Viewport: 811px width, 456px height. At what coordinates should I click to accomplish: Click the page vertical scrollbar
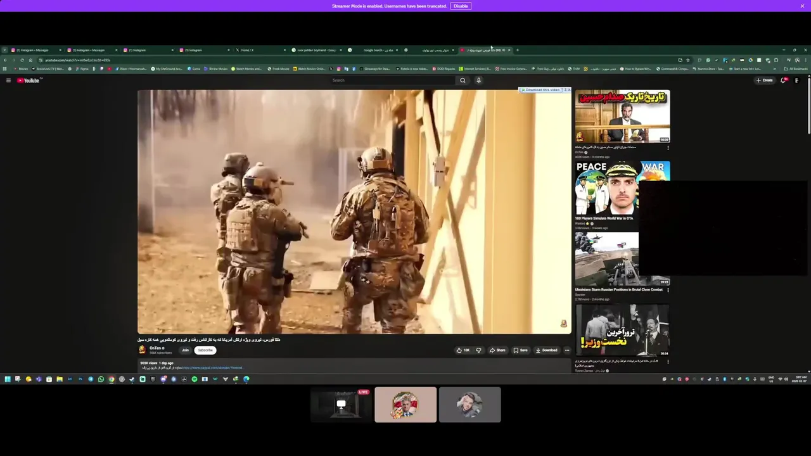[808, 104]
